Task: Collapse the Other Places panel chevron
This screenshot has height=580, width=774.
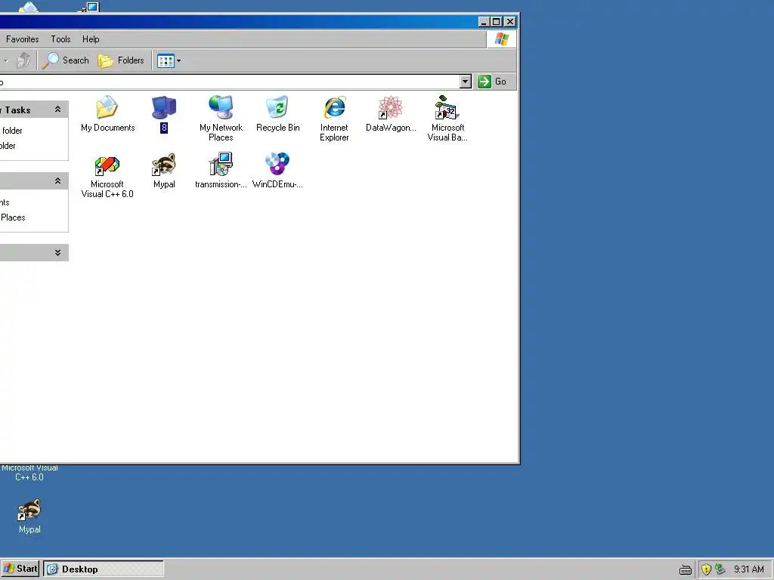Action: [x=57, y=181]
